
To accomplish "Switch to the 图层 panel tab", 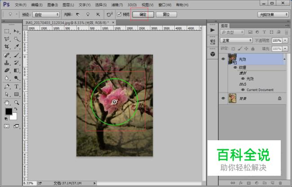I will (x=225, y=26).
